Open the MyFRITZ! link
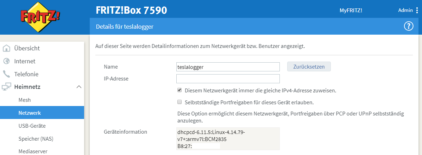Image resolution: width=422 pixels, height=155 pixels. point(351,10)
